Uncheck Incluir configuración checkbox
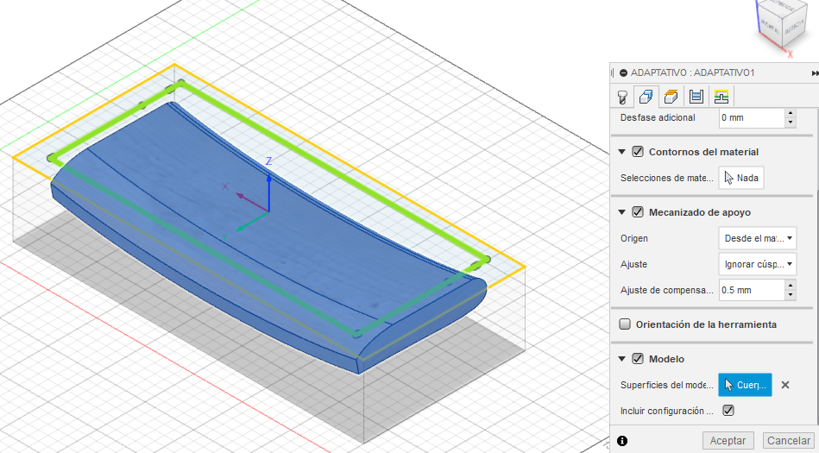 728,411
